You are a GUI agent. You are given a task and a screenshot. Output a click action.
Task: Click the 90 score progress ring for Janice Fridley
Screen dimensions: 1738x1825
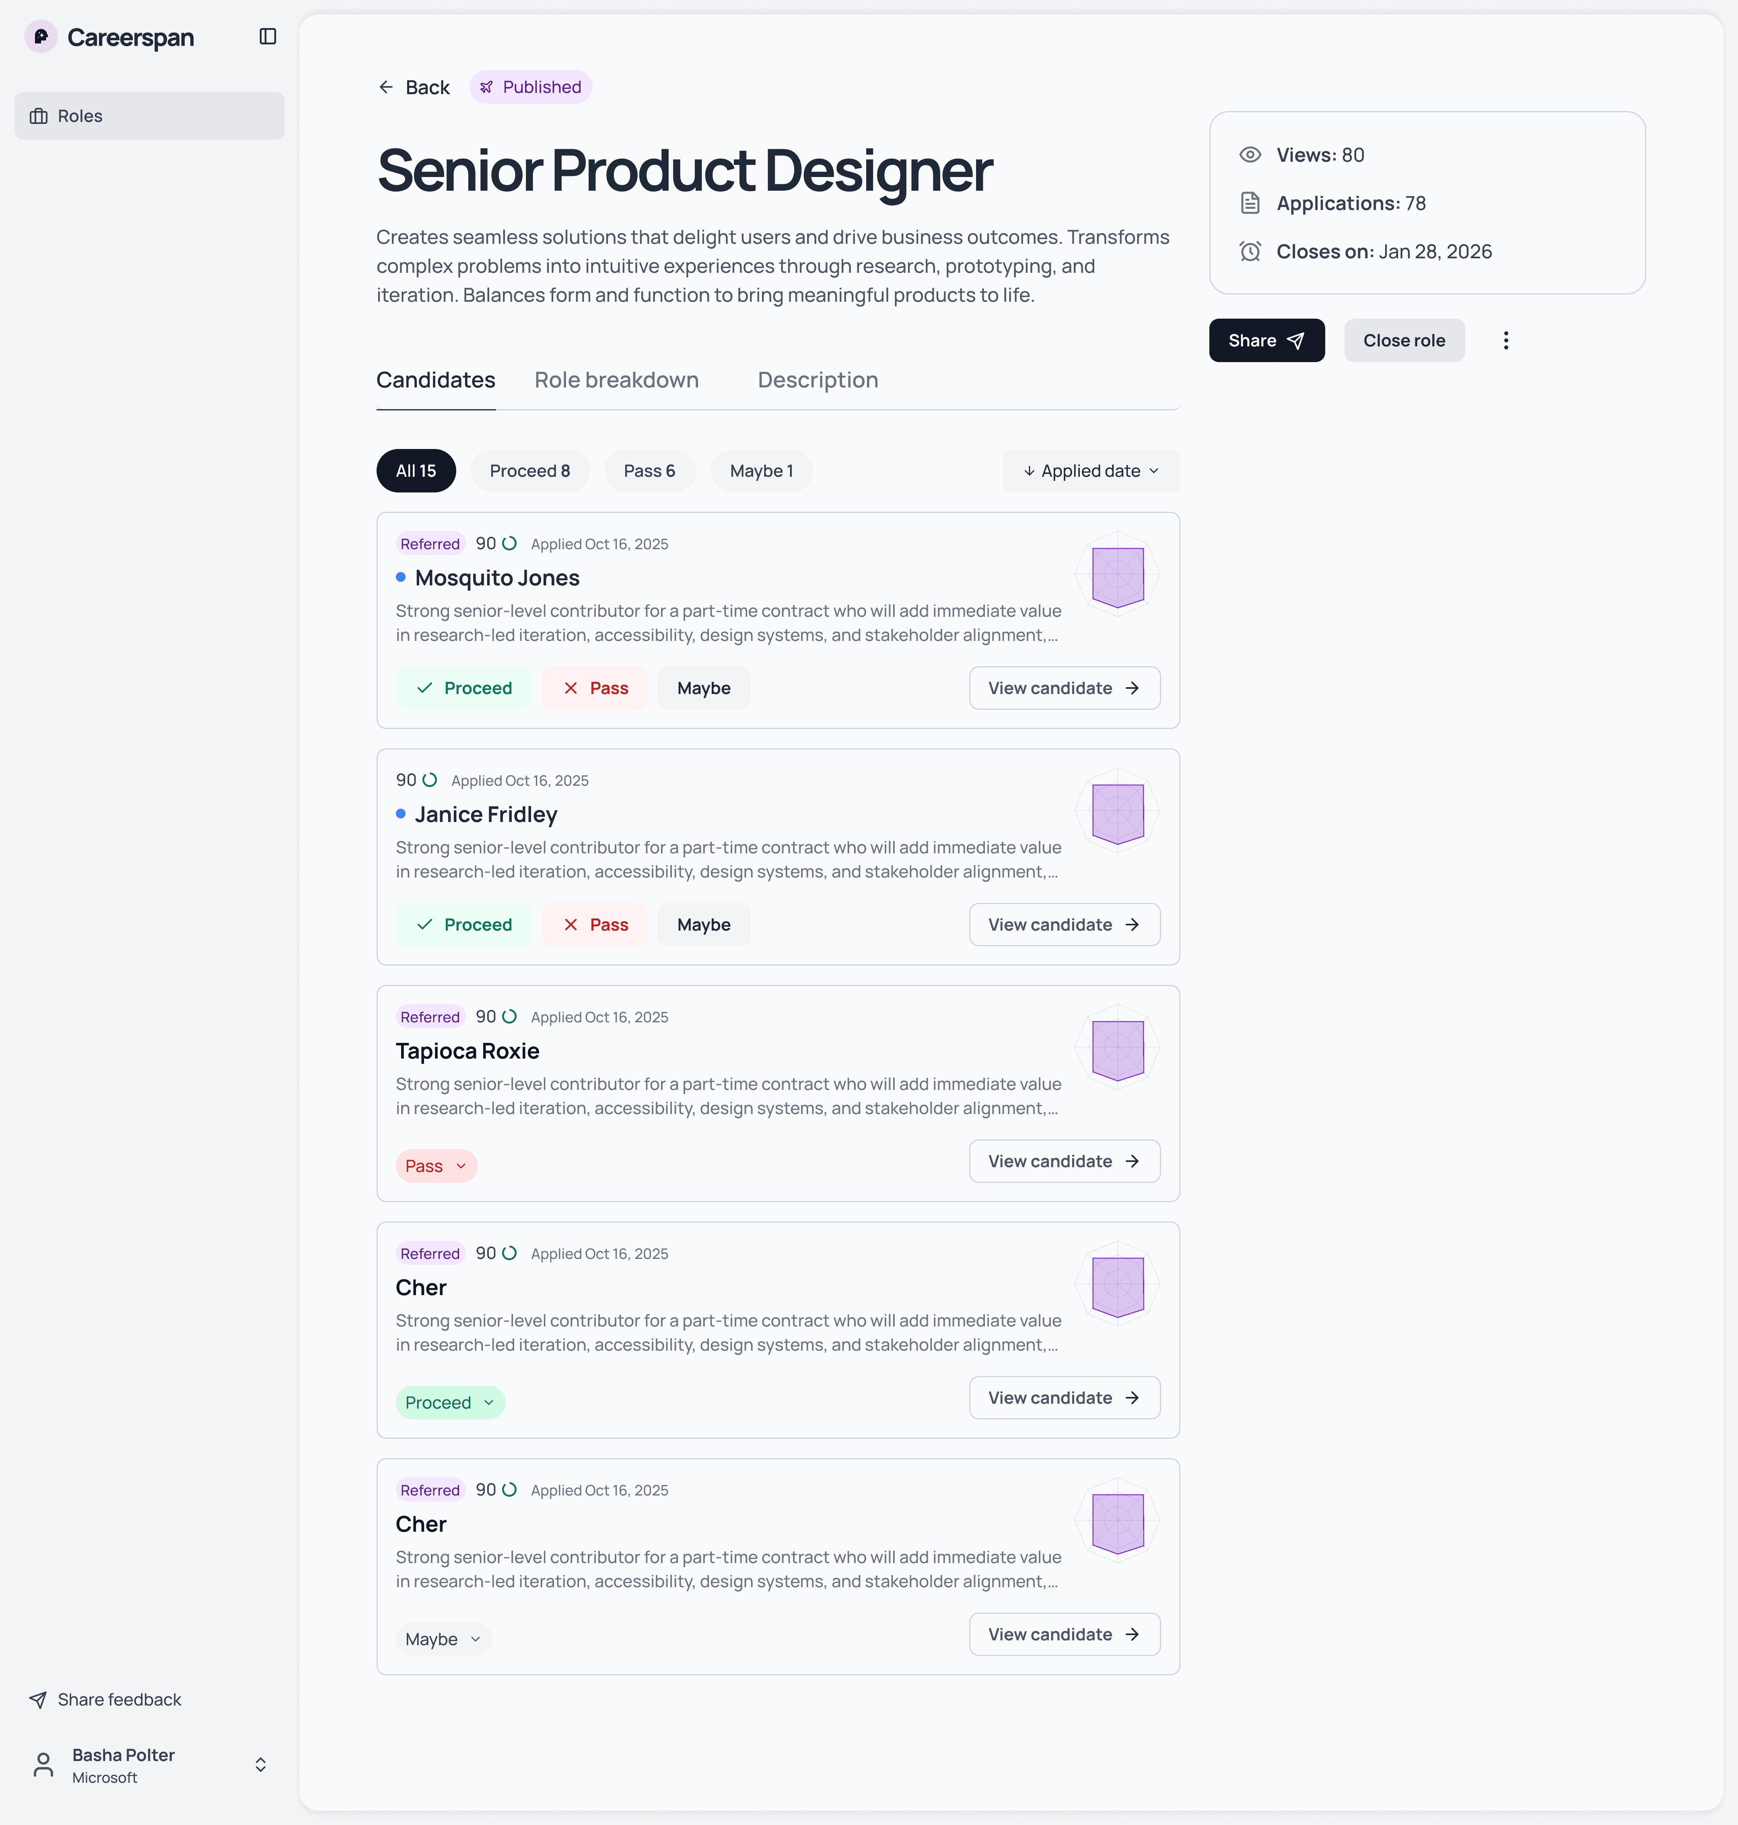tap(429, 780)
